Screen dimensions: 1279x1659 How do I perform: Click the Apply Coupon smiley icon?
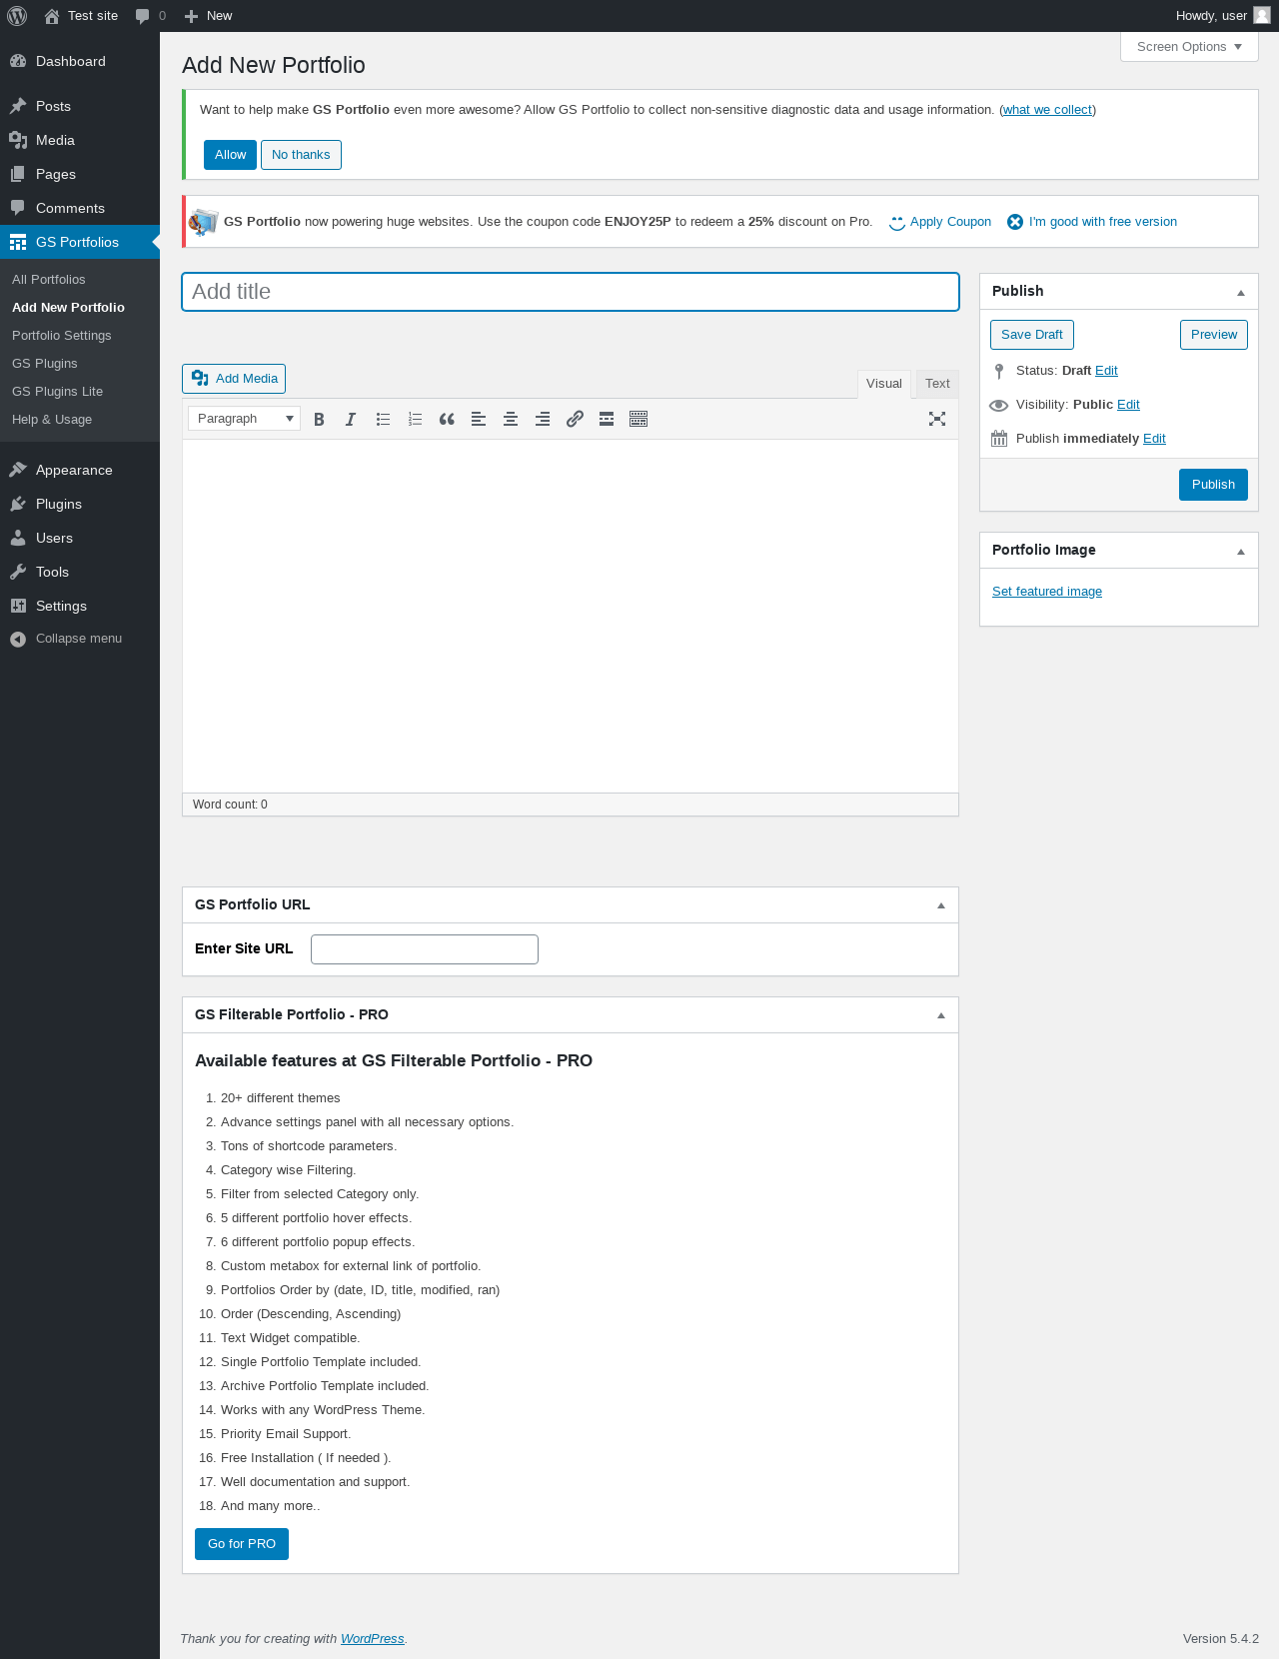click(897, 222)
